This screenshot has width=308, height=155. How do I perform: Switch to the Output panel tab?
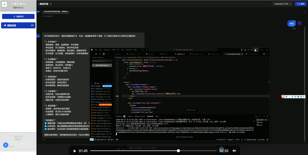pyautogui.click(x=130, y=116)
